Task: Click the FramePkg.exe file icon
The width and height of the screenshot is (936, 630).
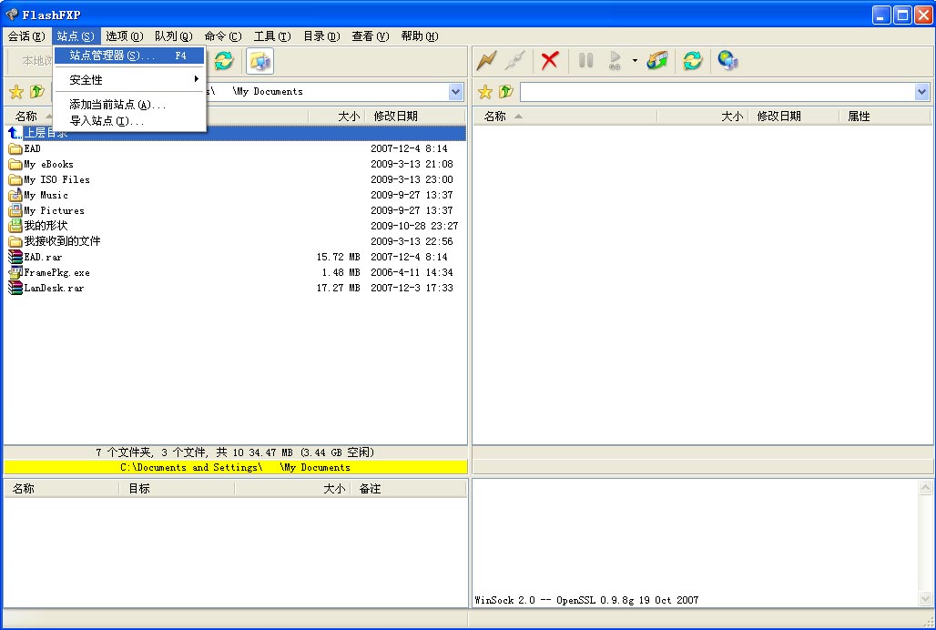Action: tap(15, 272)
